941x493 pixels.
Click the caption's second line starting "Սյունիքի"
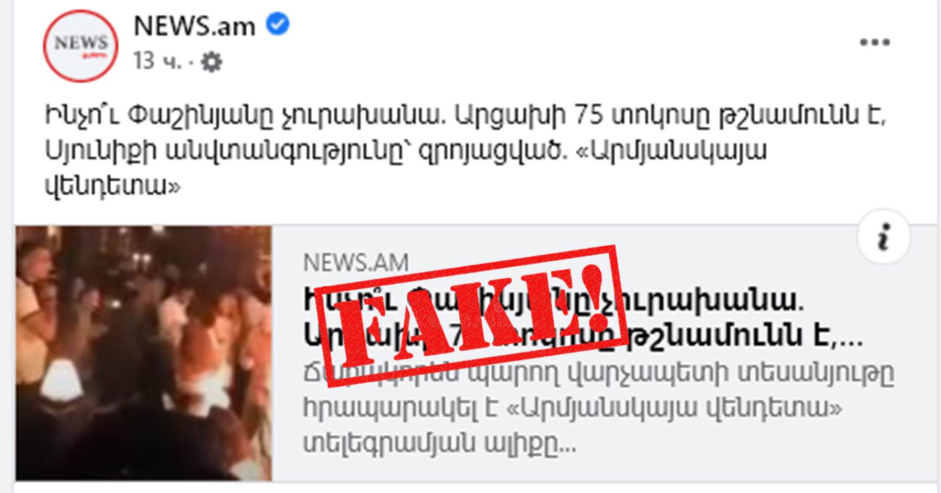click(x=406, y=151)
